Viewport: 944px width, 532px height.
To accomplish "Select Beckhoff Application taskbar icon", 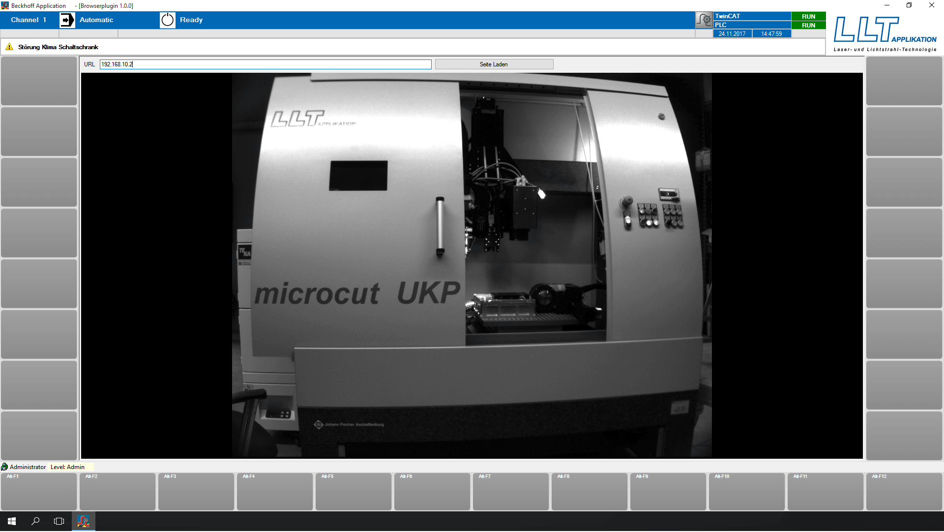I will point(83,522).
